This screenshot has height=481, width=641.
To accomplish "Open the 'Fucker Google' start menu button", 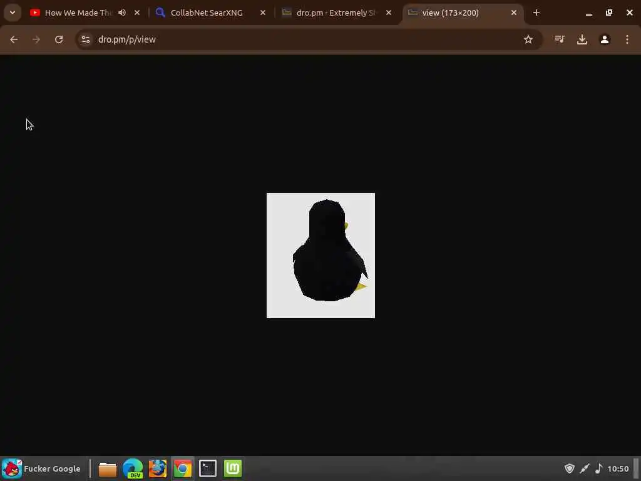I will (41, 468).
